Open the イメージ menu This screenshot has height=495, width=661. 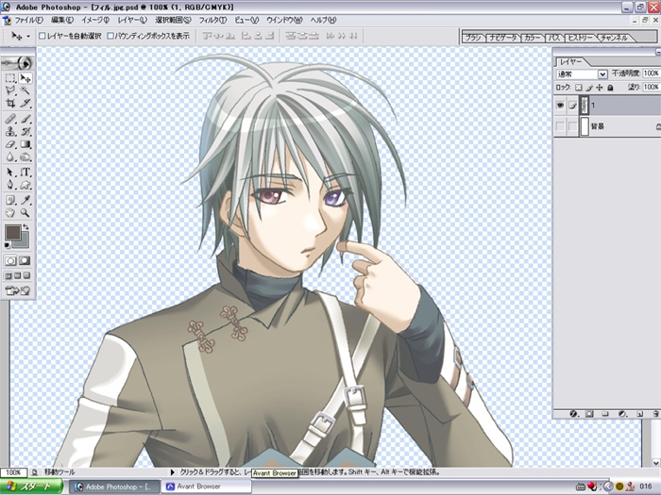click(95, 20)
